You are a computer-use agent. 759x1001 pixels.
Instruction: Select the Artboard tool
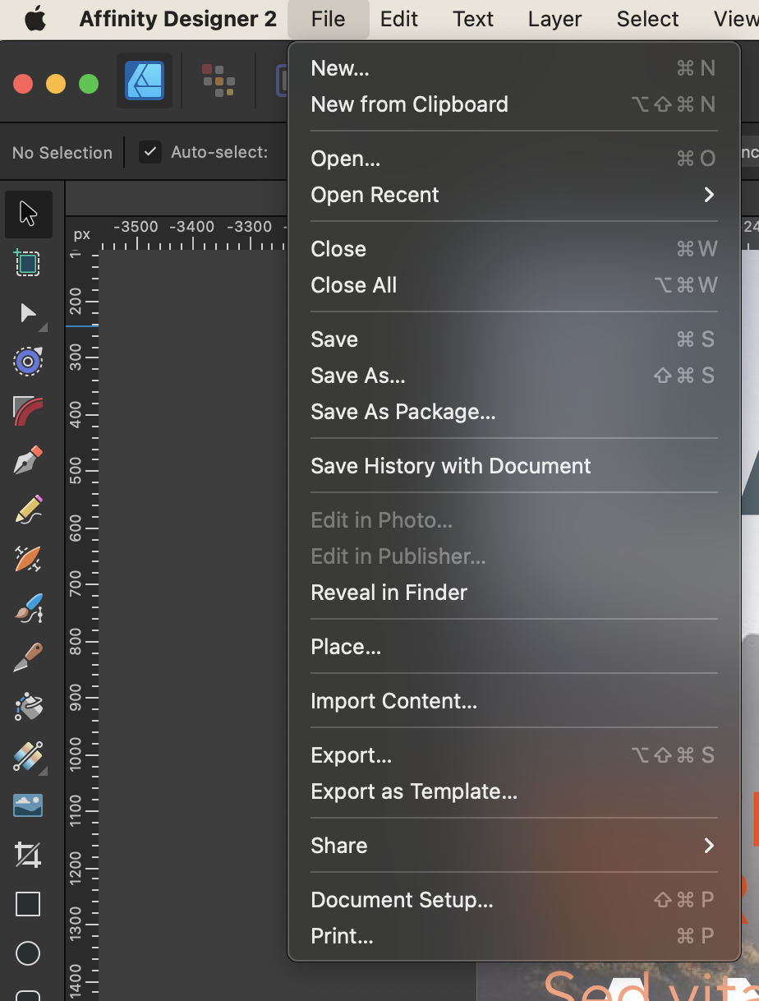[28, 263]
